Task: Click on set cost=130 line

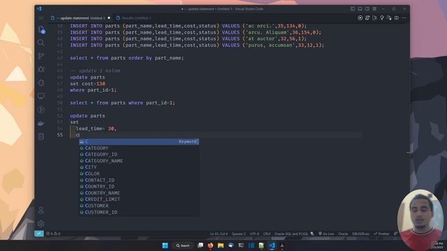Action: click(87, 84)
